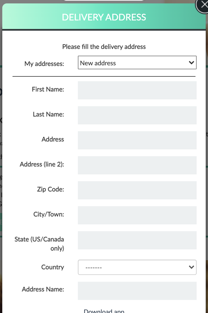
Task: Click the "Zip Code:" label text
Action: (51, 189)
